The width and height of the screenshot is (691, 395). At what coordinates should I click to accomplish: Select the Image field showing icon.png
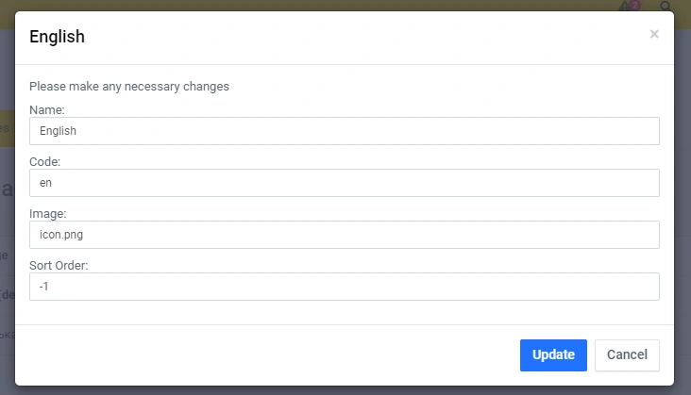pyautogui.click(x=344, y=235)
